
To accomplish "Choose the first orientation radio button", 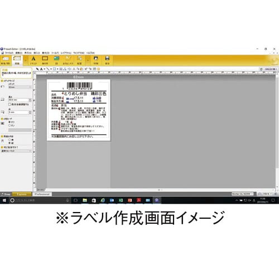I will [x=9, y=139].
